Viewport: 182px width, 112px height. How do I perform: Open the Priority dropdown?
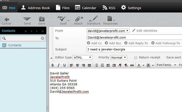[119, 57]
